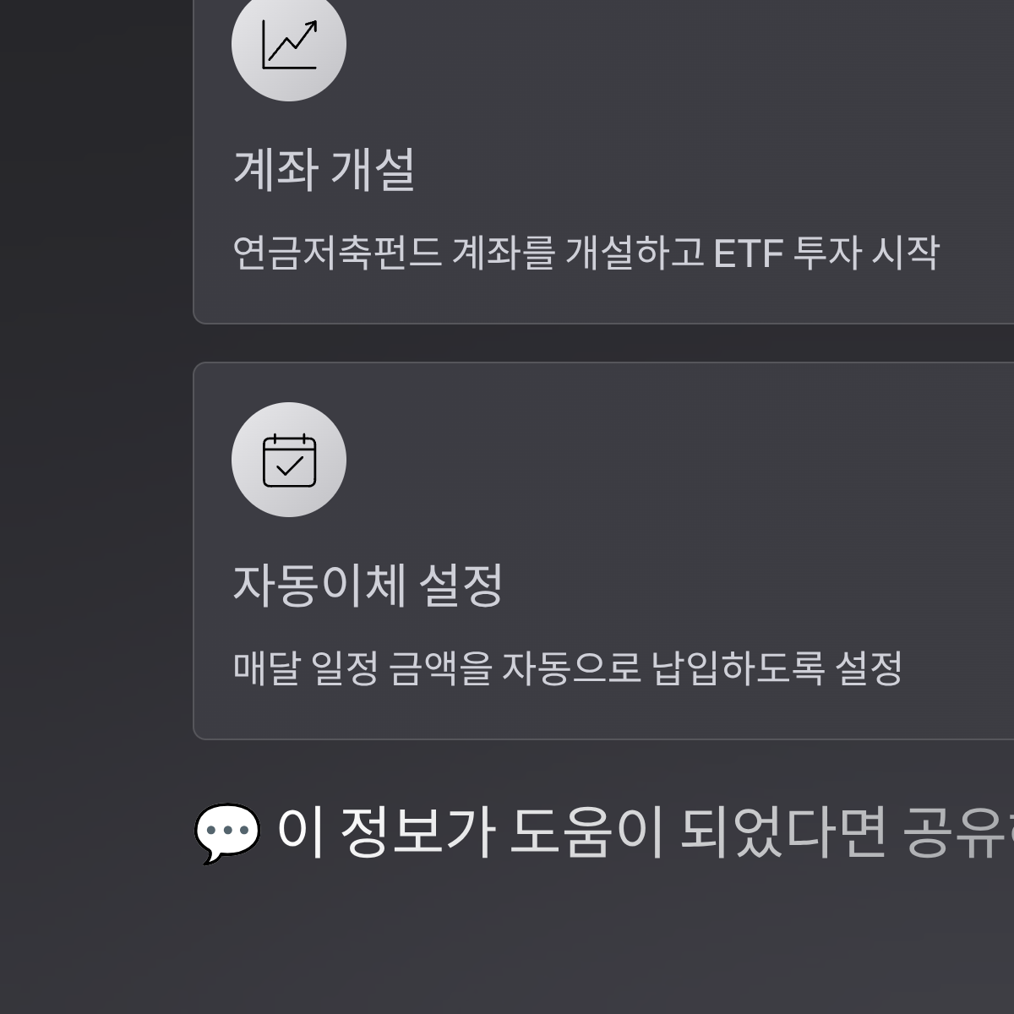
Task: Click the line chart growth icon
Action: (289, 44)
